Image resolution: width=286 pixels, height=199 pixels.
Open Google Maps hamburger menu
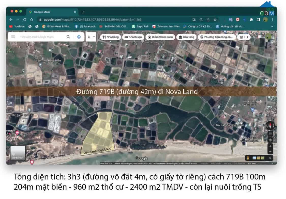point(13,37)
